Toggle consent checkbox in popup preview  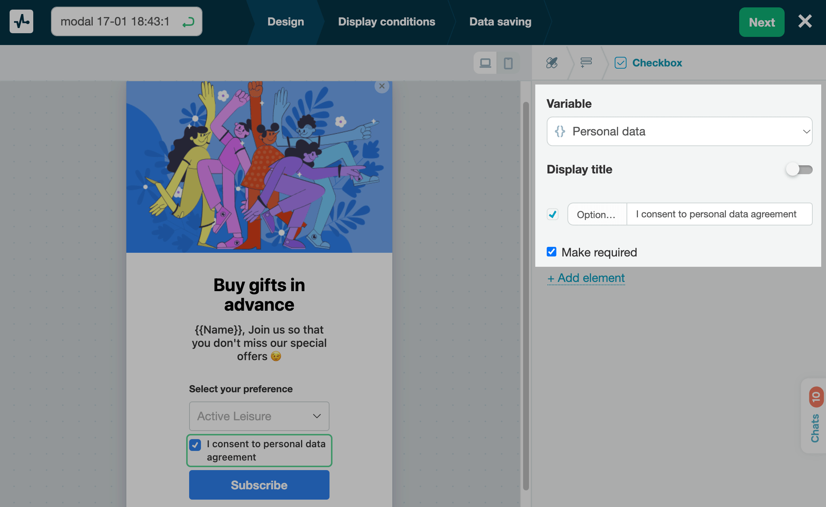point(195,445)
